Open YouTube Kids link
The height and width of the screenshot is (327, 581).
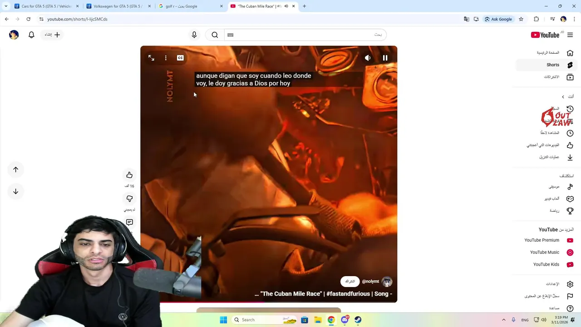pyautogui.click(x=546, y=264)
